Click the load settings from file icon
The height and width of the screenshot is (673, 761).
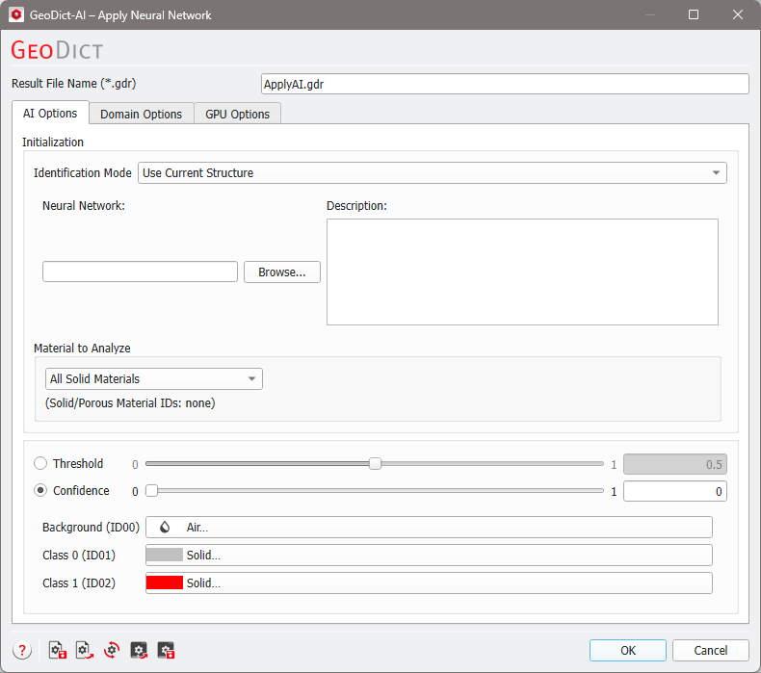[85, 650]
